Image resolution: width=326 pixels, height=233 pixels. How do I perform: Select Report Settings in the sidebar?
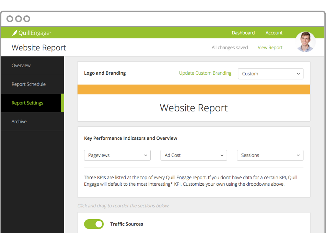click(x=33, y=103)
